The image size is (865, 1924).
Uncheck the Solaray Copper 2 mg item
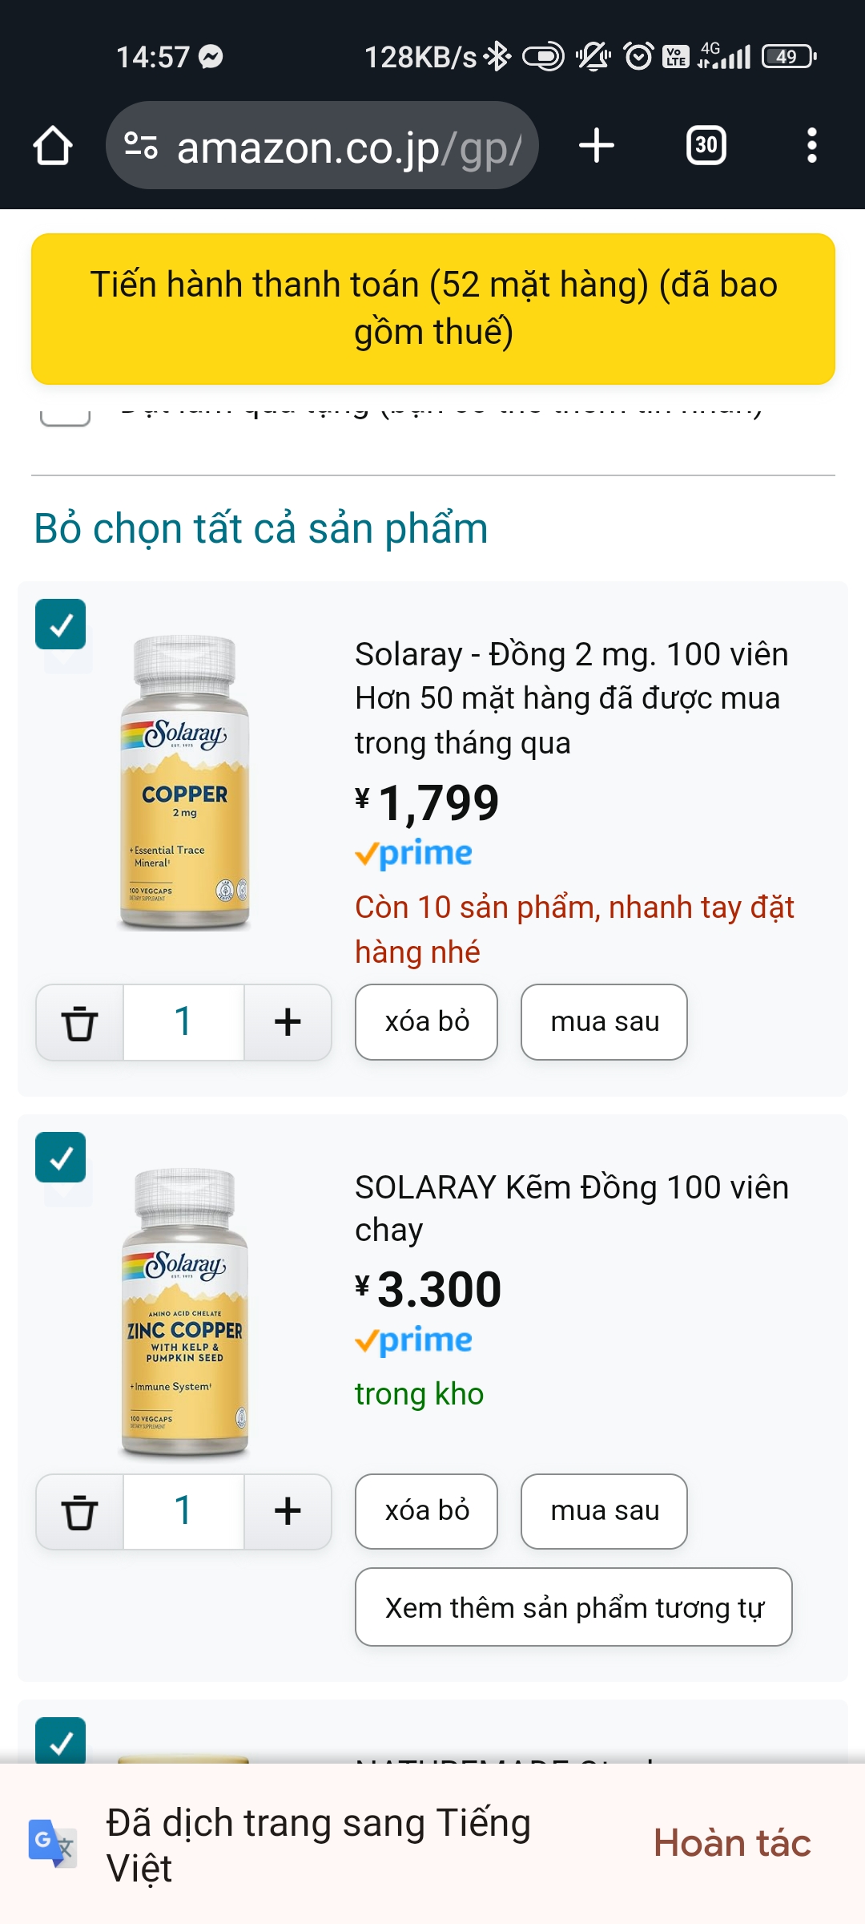click(61, 624)
